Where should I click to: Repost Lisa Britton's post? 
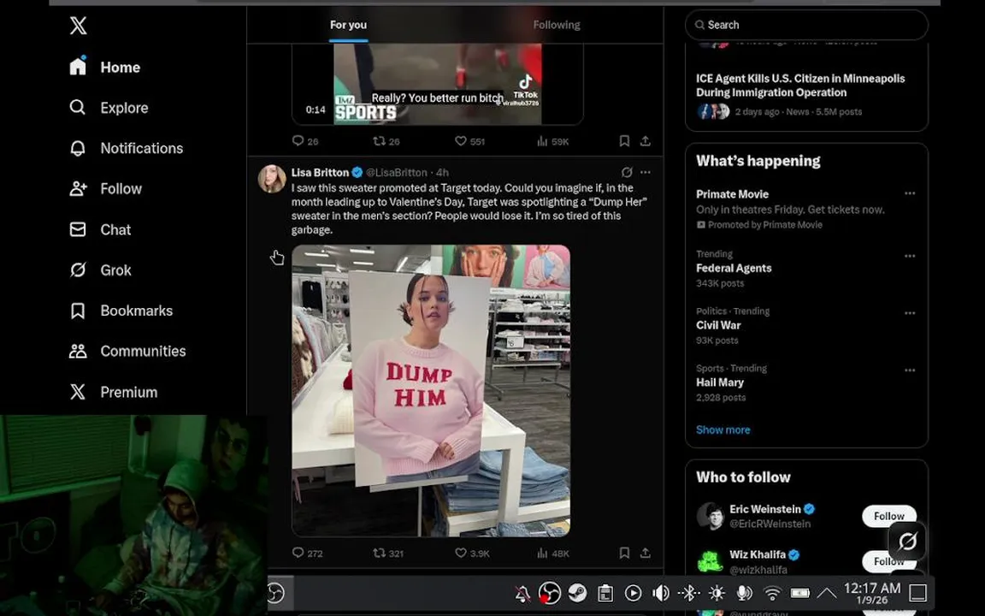[x=388, y=554]
